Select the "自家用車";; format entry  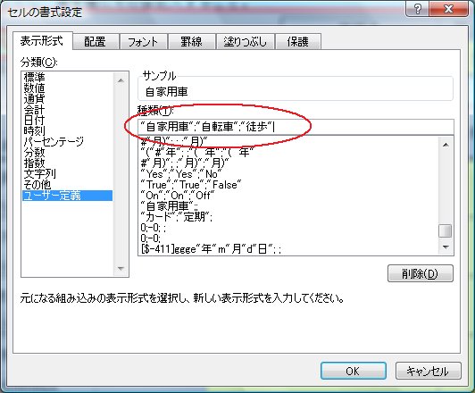click(288, 206)
